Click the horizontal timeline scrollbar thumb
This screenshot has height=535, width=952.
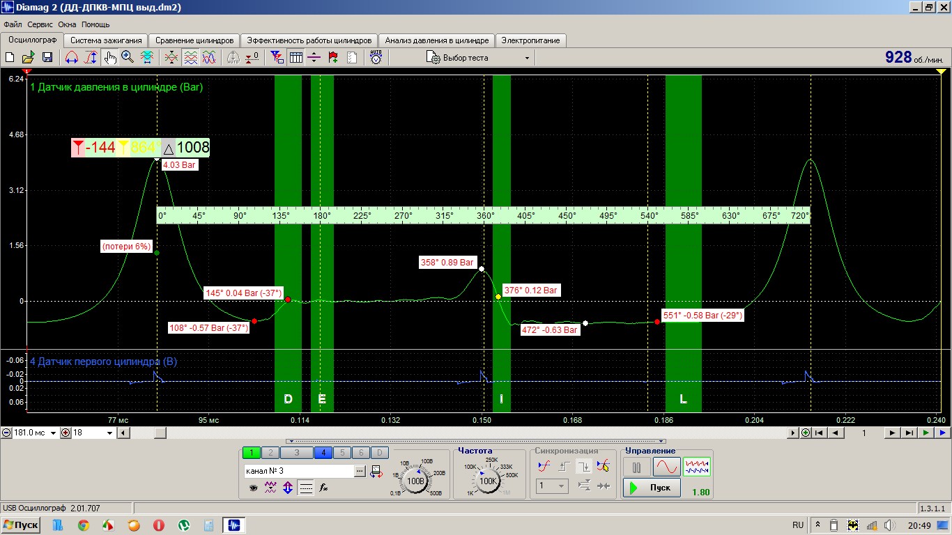(x=160, y=433)
